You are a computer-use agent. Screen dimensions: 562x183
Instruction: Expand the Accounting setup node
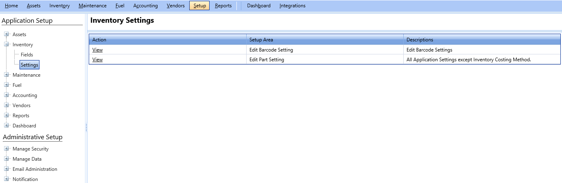coord(7,95)
